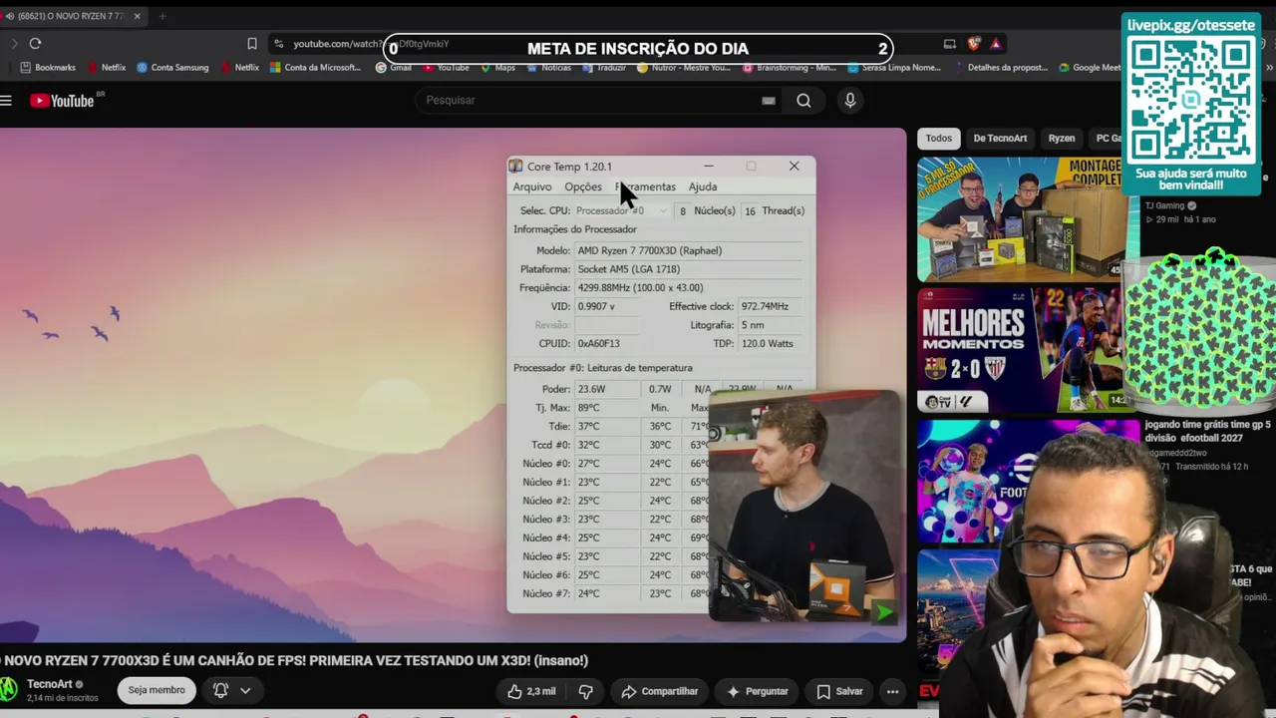Open a new browser tab
The image size is (1276, 718).
pos(162,16)
